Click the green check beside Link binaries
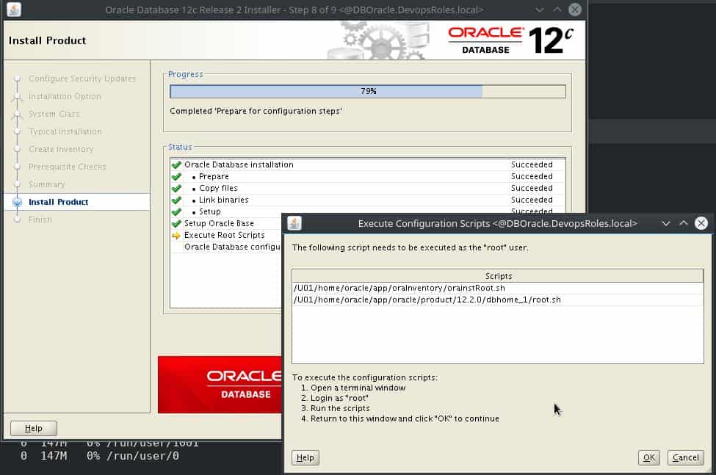 (x=176, y=200)
